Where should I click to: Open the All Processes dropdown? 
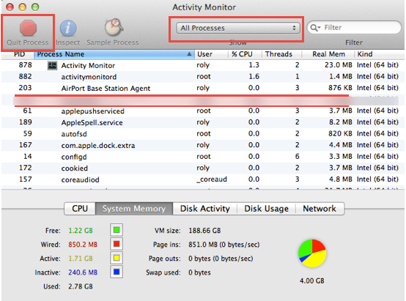(x=238, y=28)
